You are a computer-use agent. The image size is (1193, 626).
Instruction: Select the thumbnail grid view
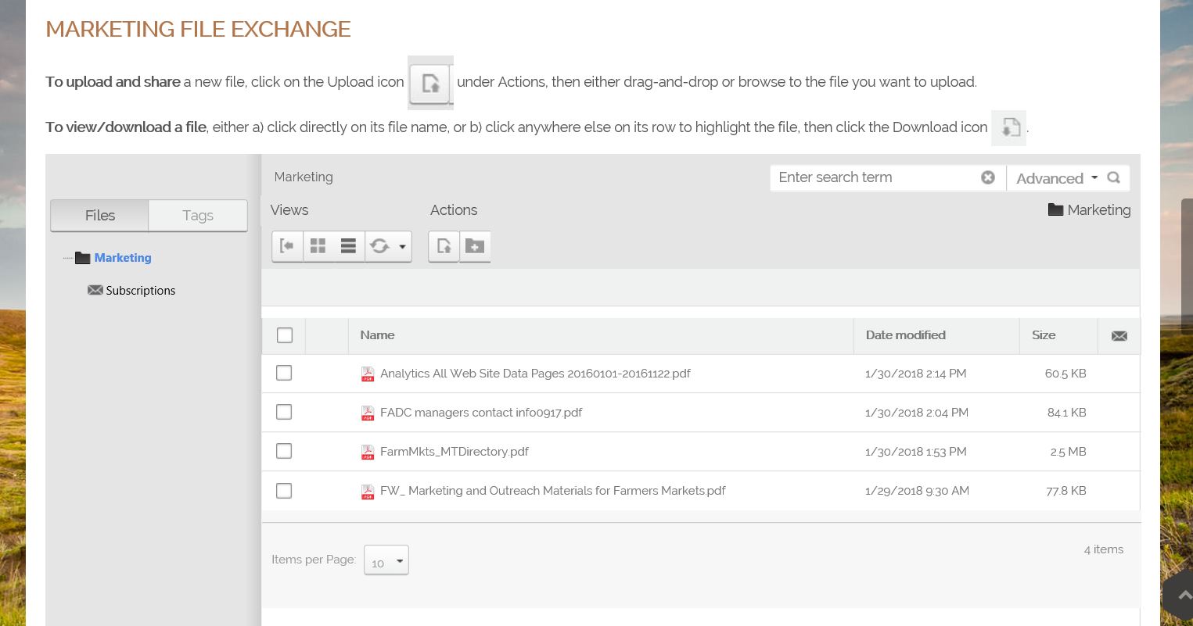point(318,245)
